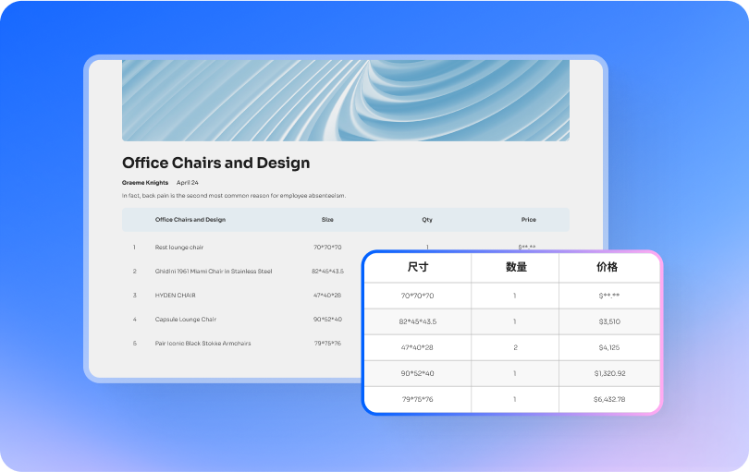The image size is (749, 472).
Task: Select Ghidini 1961 Miami Chair item
Action: pyautogui.click(x=214, y=272)
